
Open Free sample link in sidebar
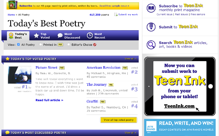coord(198,14)
